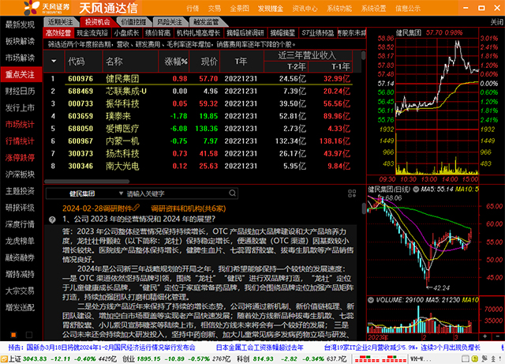Open 财经日历 in the left sidebar
This screenshot has height=364, width=505.
coord(20,92)
